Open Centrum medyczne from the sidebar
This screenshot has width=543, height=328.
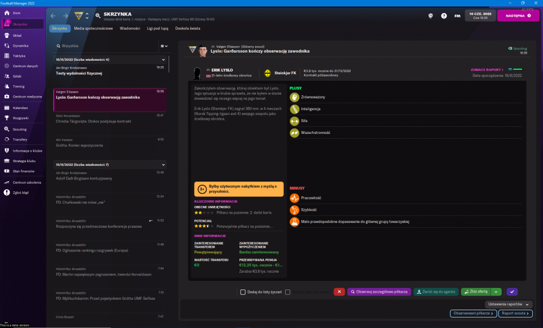pos(27,97)
